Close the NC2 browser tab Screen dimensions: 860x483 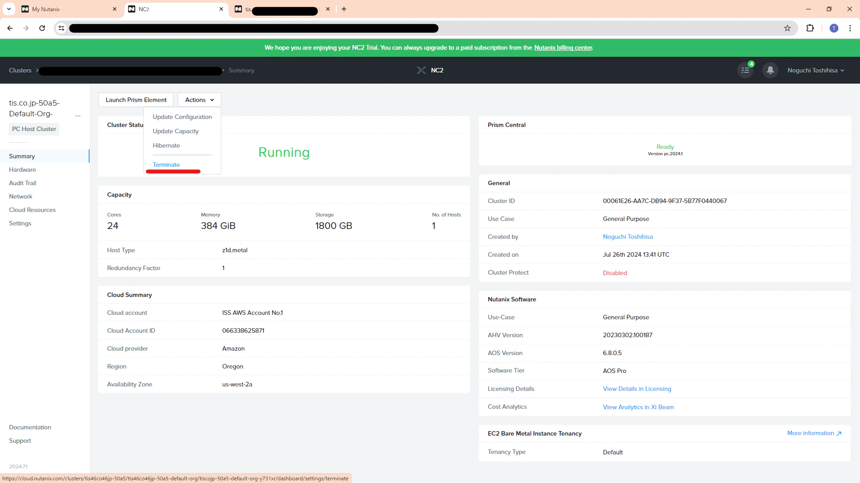click(x=221, y=9)
